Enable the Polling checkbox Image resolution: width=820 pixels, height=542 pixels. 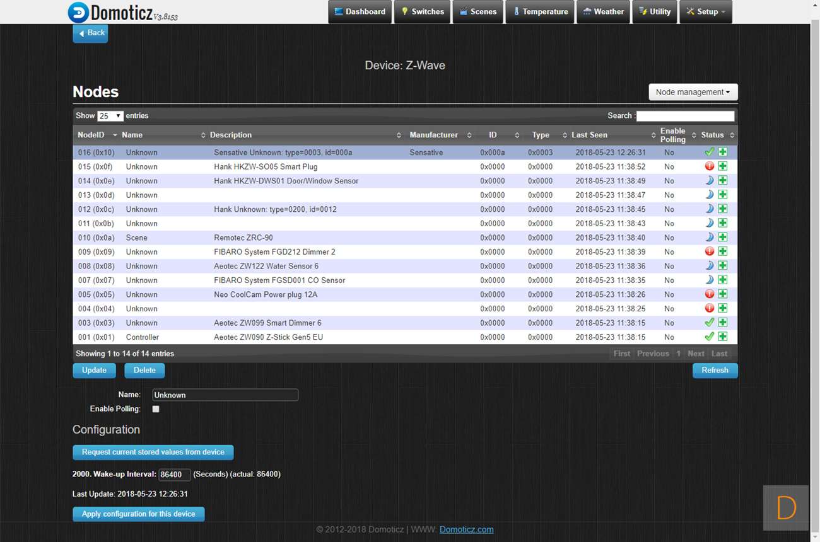[156, 409]
